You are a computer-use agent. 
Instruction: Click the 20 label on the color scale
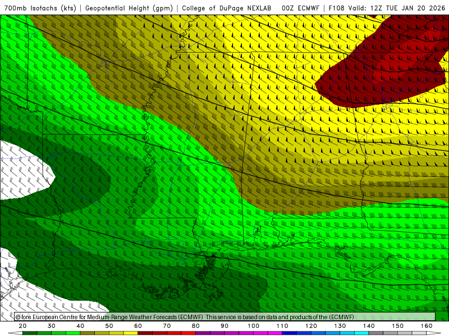click(x=22, y=326)
